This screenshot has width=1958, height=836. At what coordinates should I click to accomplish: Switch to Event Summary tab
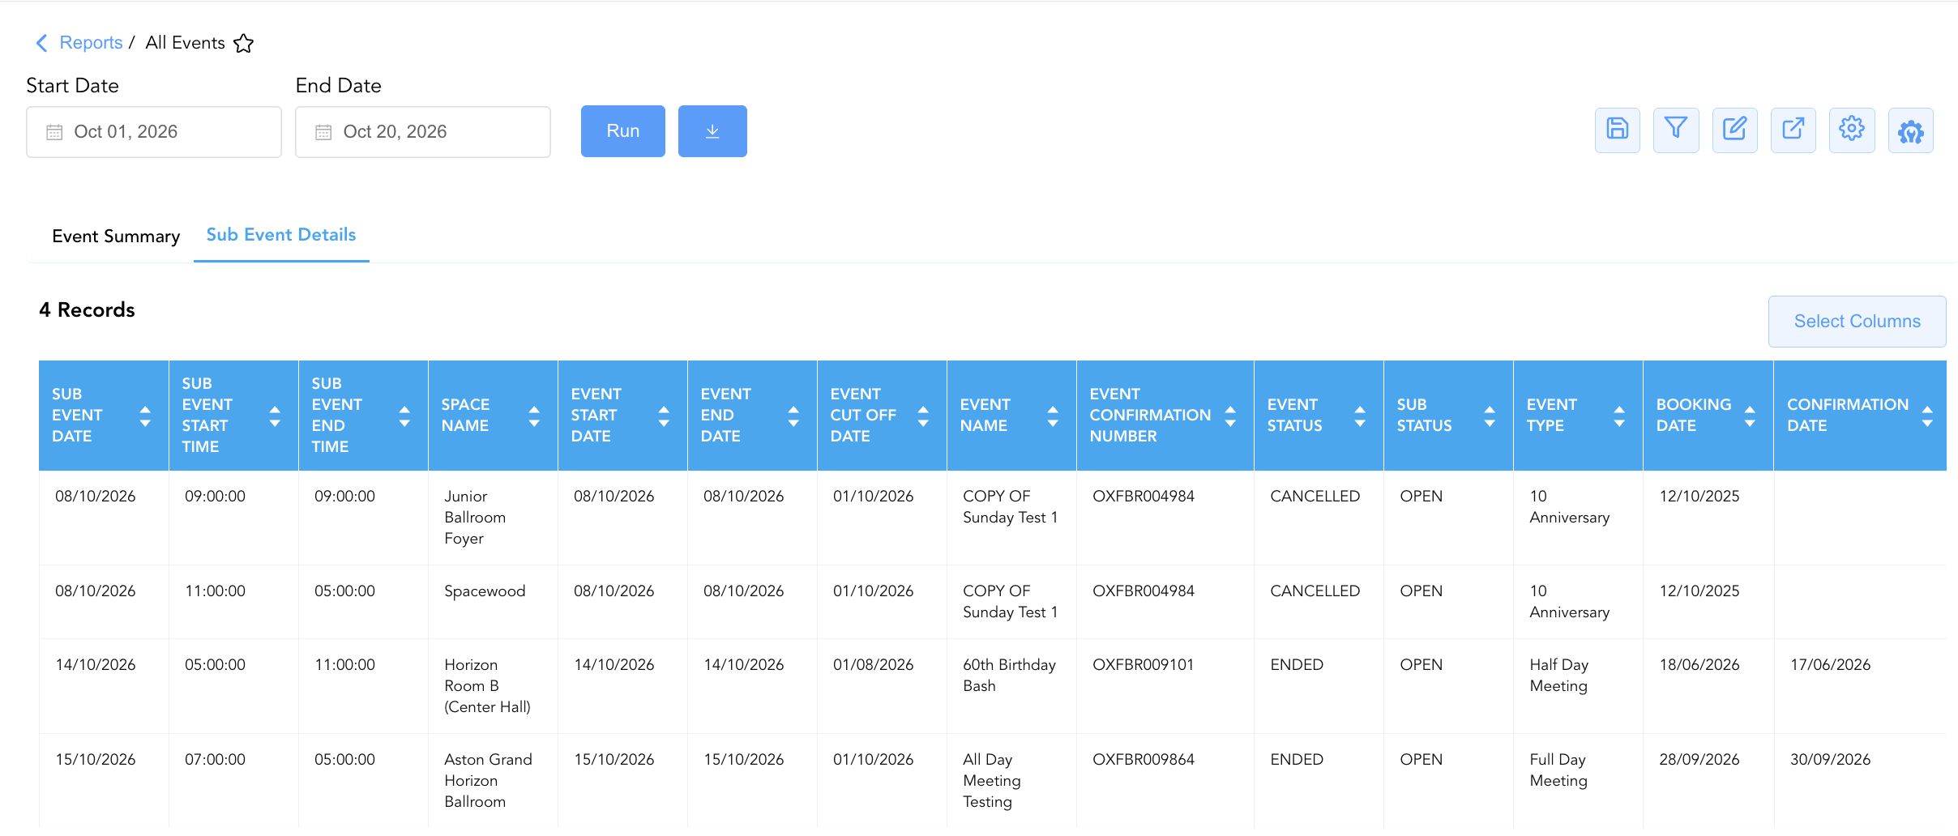(x=116, y=237)
